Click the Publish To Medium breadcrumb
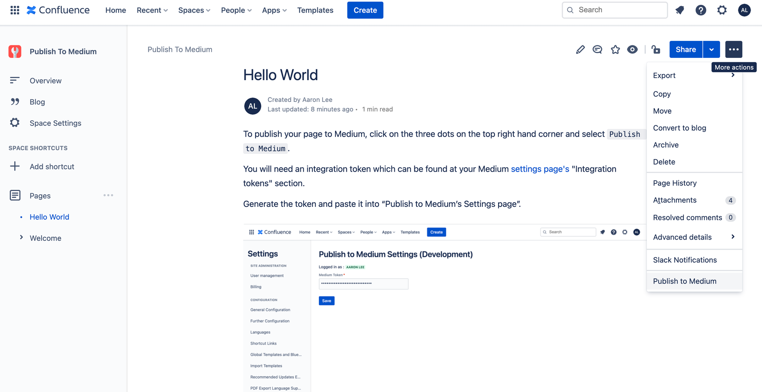This screenshot has height=392, width=762. (180, 50)
